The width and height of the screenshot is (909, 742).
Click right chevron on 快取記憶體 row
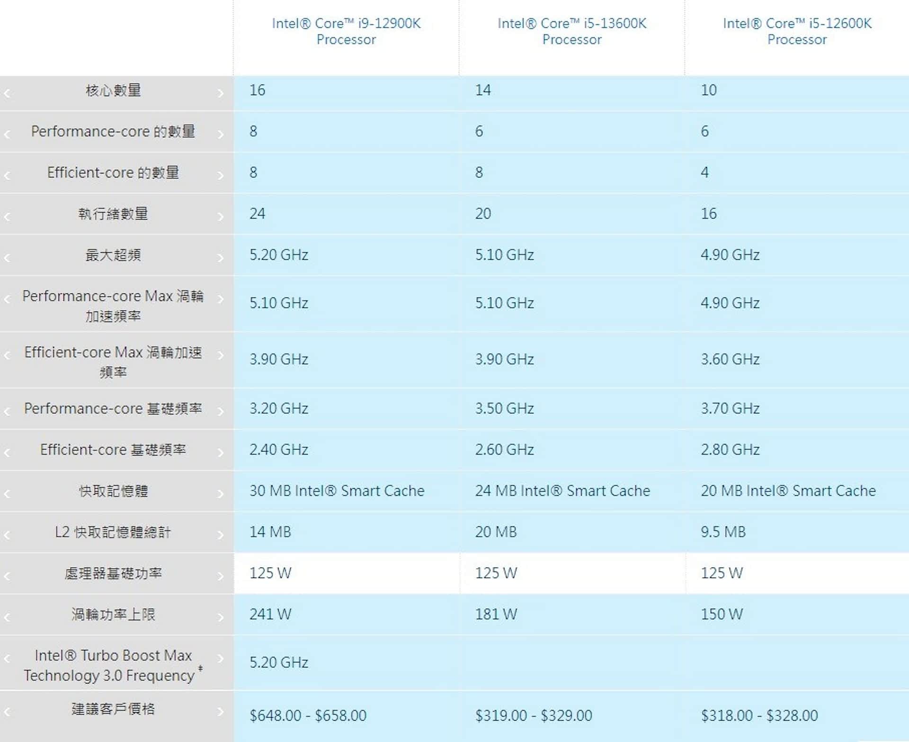pyautogui.click(x=221, y=494)
